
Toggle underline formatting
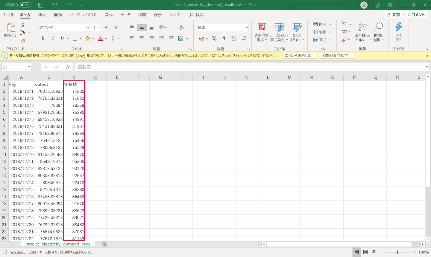pyautogui.click(x=62, y=38)
